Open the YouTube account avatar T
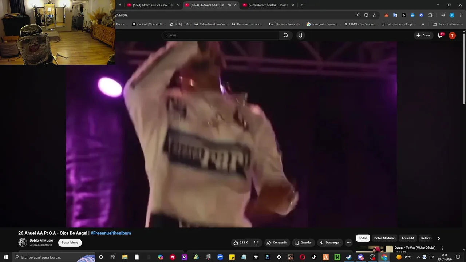 pos(452,35)
